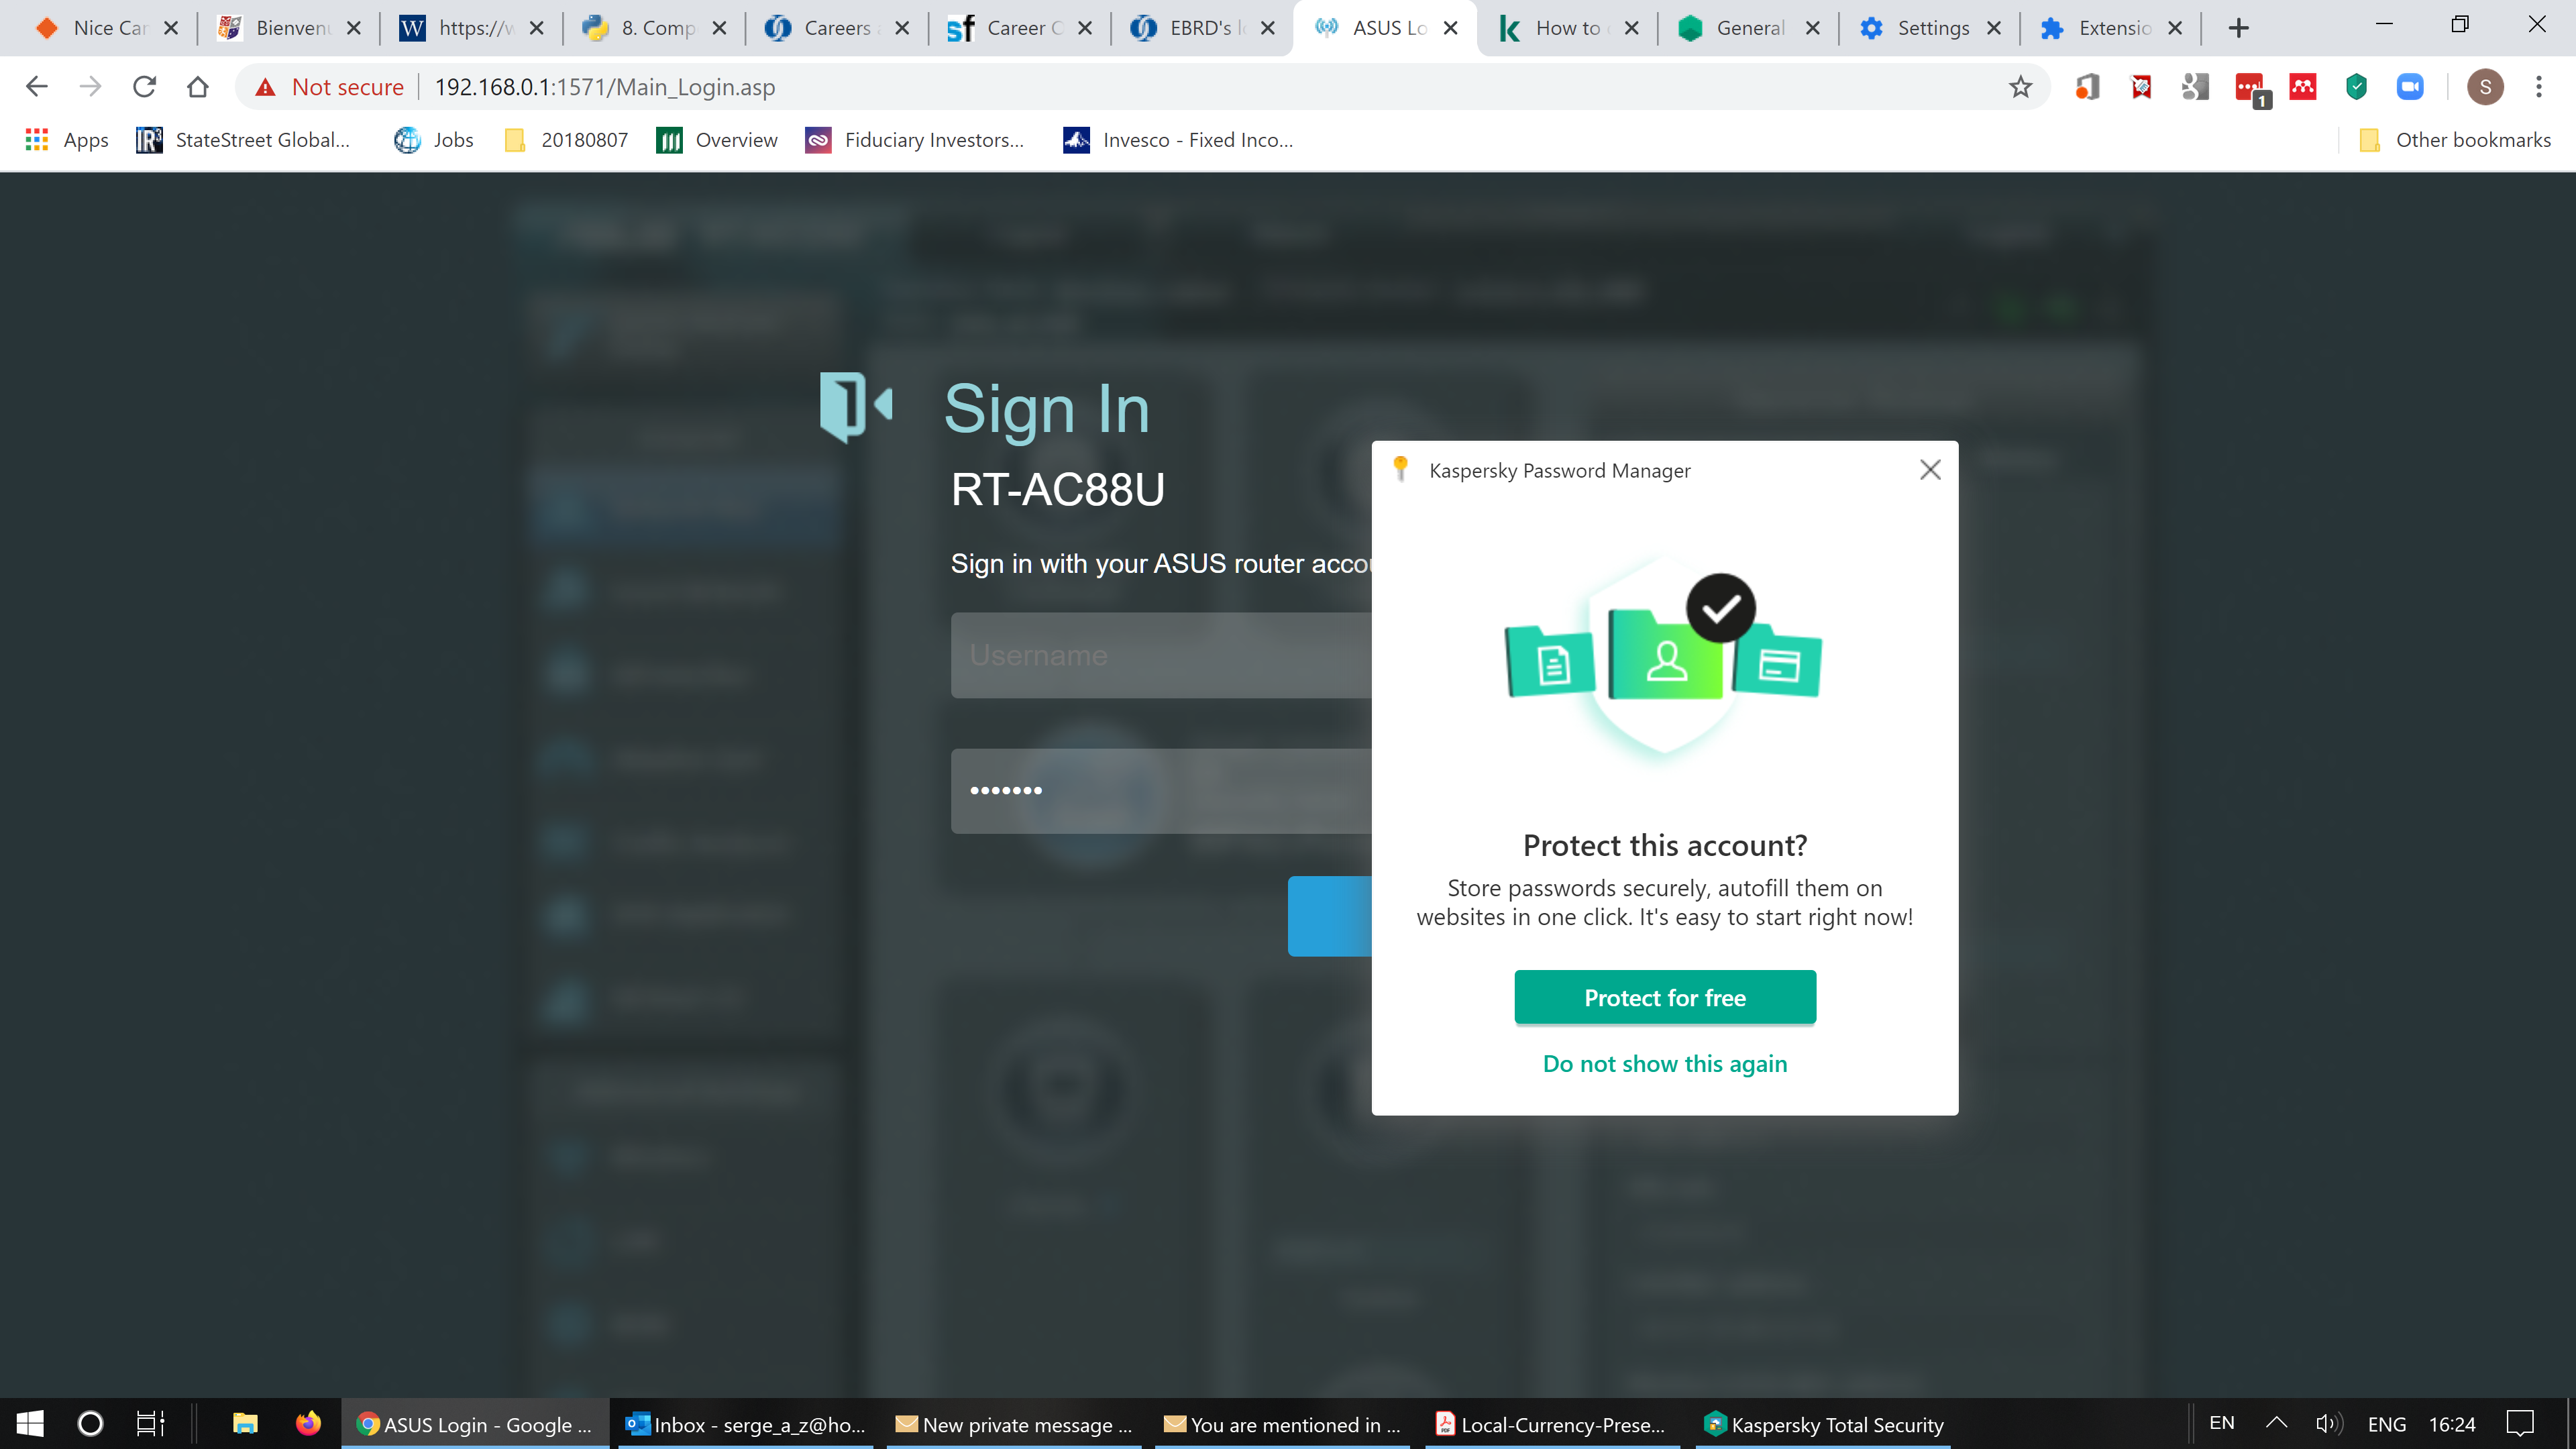Click the bookmark star icon in address bar
Viewport: 2576px width, 1449px height.
2020,87
